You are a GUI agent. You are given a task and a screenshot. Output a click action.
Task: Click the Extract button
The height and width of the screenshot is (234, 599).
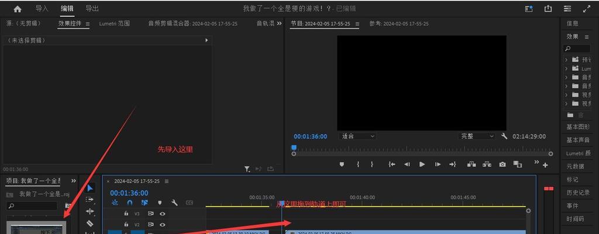pyautogui.click(x=487, y=164)
